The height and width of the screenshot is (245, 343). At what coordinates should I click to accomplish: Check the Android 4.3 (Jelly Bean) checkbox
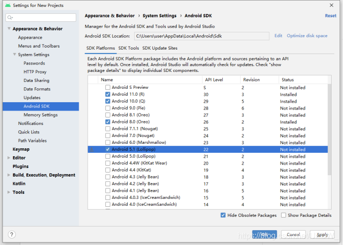click(x=107, y=177)
